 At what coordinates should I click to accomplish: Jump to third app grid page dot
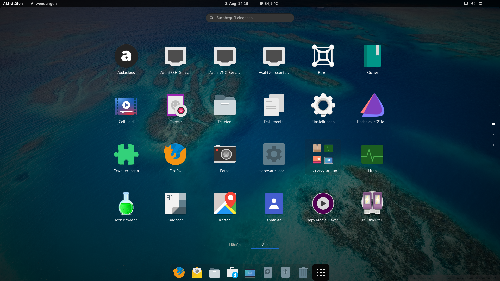pyautogui.click(x=493, y=145)
